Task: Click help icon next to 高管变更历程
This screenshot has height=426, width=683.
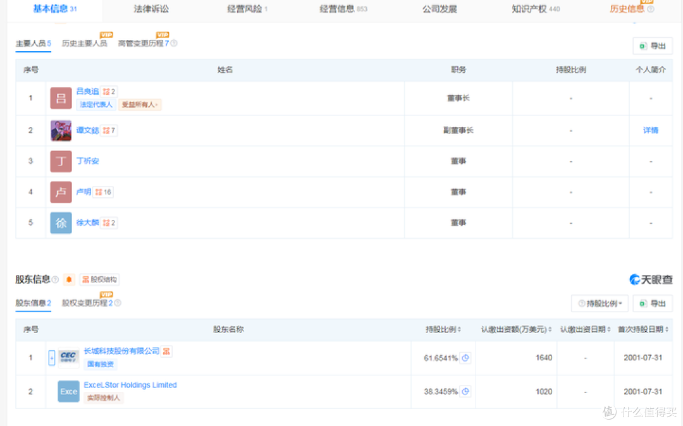Action: pos(174,43)
